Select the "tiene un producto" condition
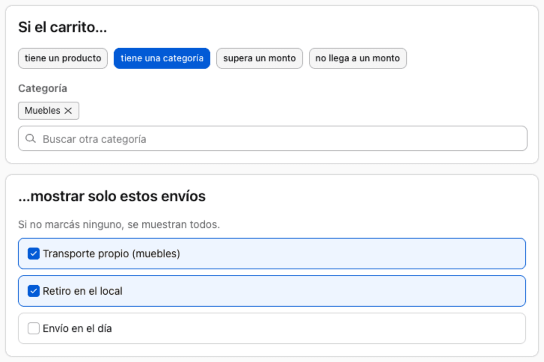The image size is (544, 362). [63, 58]
